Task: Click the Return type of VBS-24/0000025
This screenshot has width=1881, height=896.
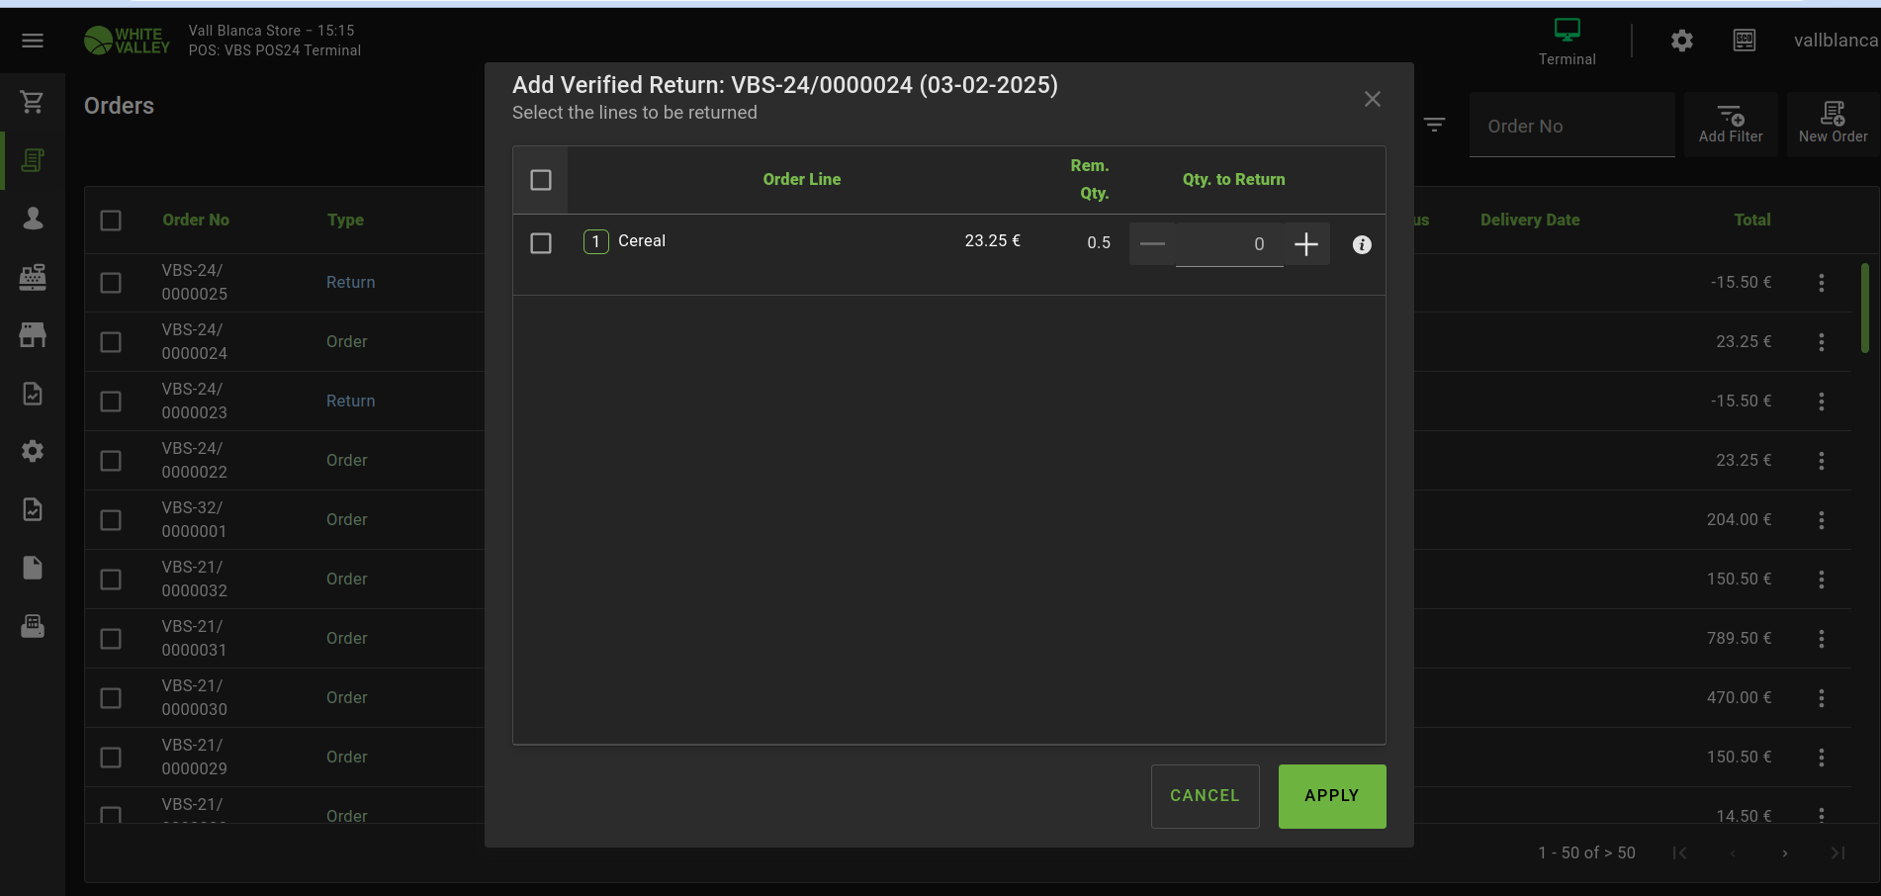Action: pyautogui.click(x=351, y=283)
